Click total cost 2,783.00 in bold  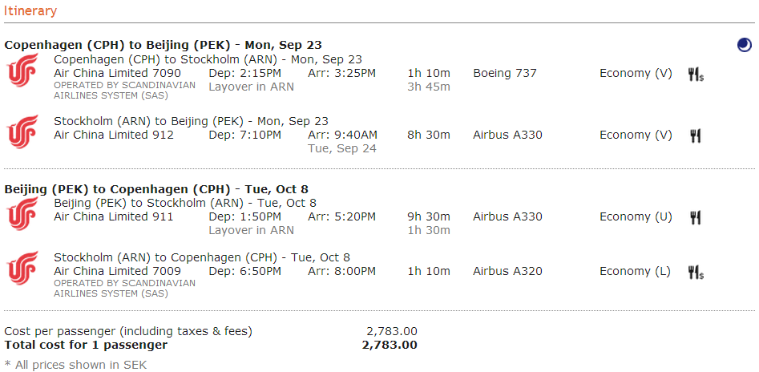390,345
